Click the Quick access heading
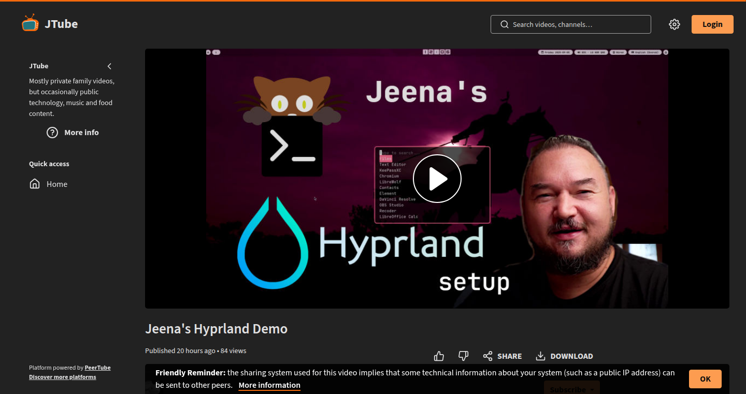The width and height of the screenshot is (746, 394). (49, 164)
